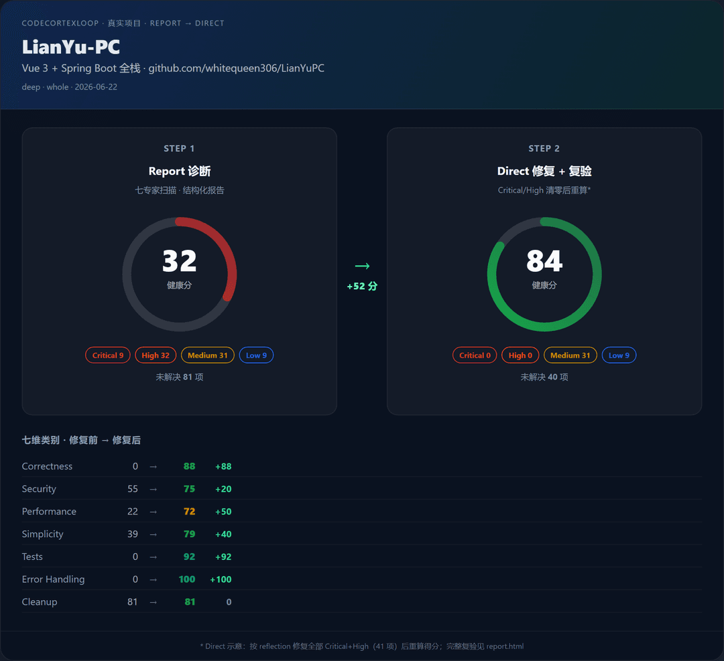The height and width of the screenshot is (661, 724).
Task: Click the green 84 health score ring
Action: pos(544,275)
